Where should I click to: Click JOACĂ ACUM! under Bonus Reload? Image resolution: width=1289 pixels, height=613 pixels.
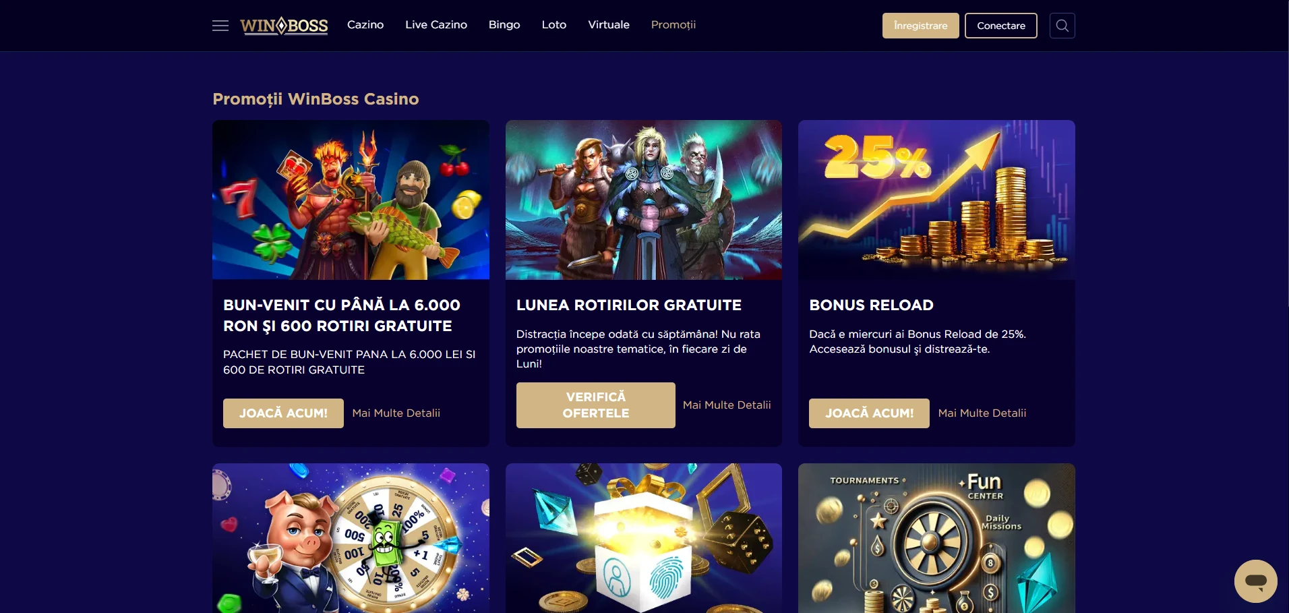click(869, 413)
